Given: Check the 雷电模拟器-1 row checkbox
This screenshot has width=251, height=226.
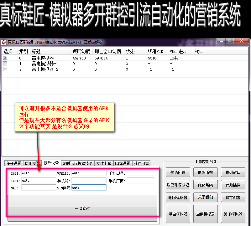Looking at the screenshot, I should click(5, 63).
